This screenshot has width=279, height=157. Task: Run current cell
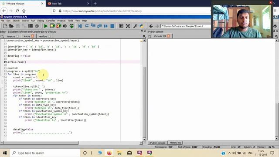[52, 26]
